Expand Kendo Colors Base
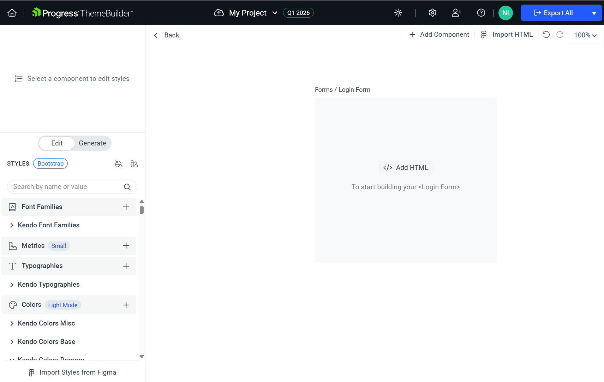This screenshot has width=604, height=382. tap(46, 341)
